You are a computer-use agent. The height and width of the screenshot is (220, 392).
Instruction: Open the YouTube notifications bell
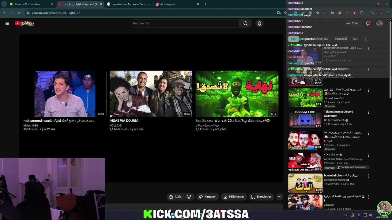368,23
